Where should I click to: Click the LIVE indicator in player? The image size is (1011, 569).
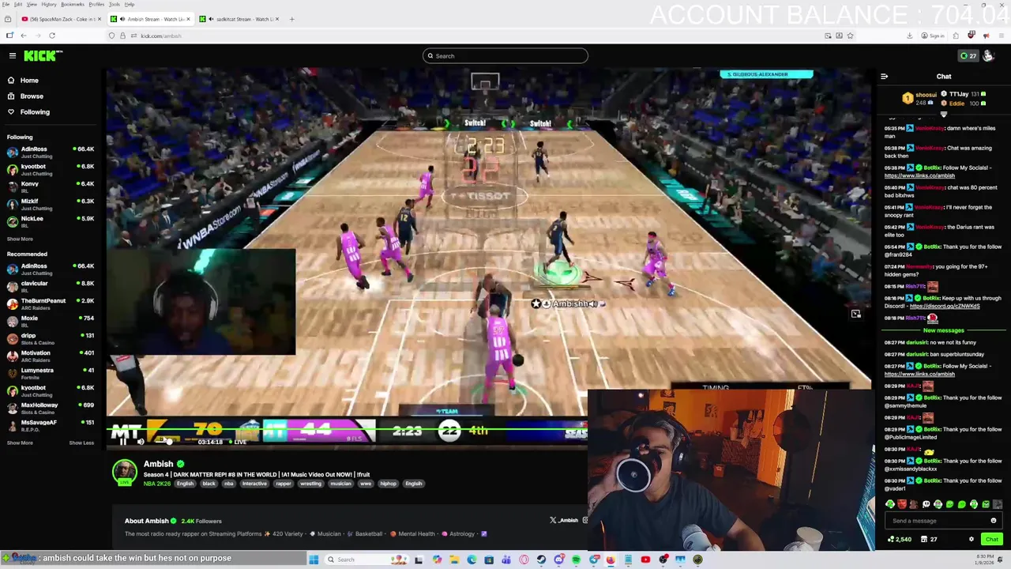click(x=237, y=442)
